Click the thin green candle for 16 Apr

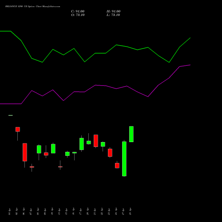75,152
